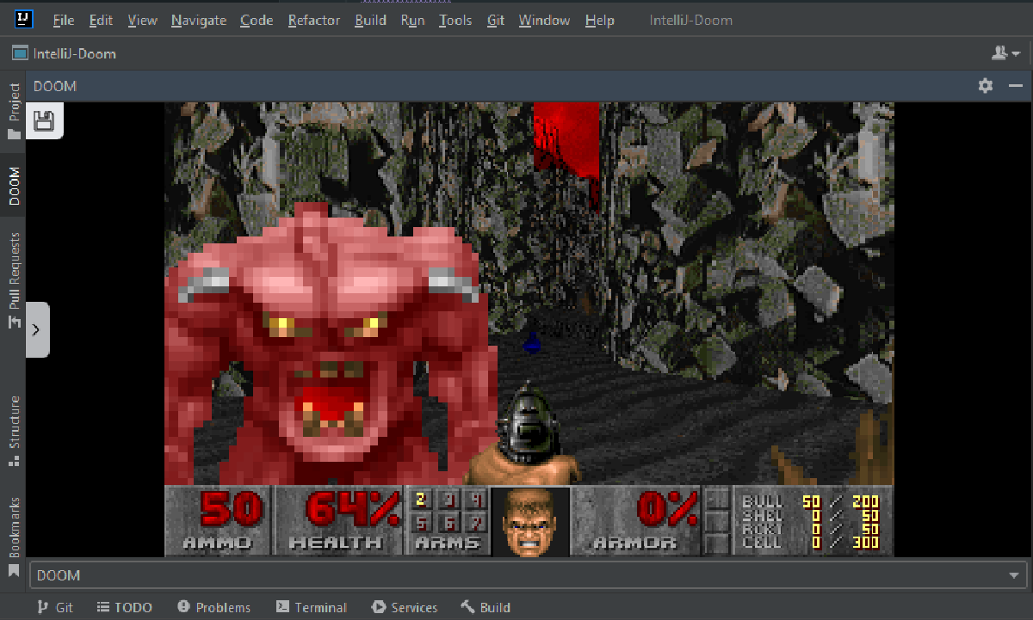The image size is (1033, 620).
Task: Open the Help menu
Action: (x=600, y=20)
